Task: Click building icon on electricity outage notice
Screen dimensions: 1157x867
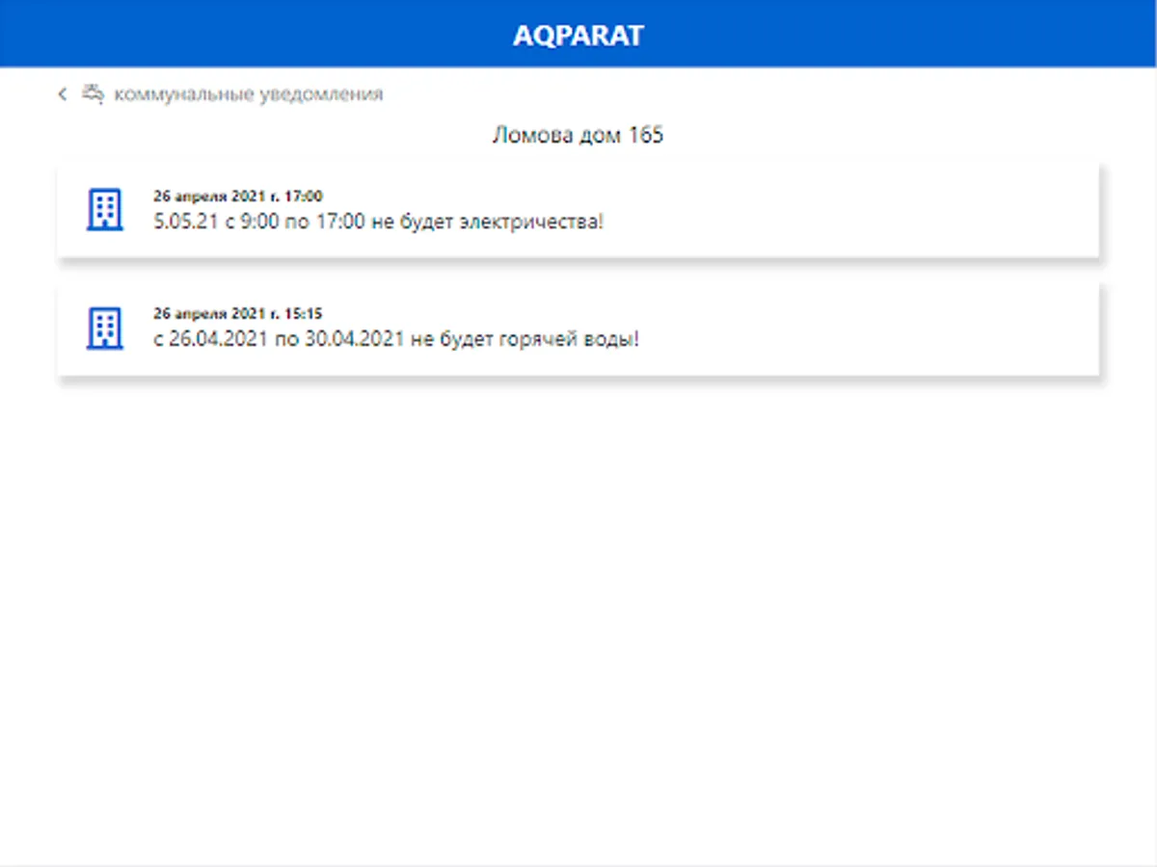Action: pyautogui.click(x=104, y=209)
